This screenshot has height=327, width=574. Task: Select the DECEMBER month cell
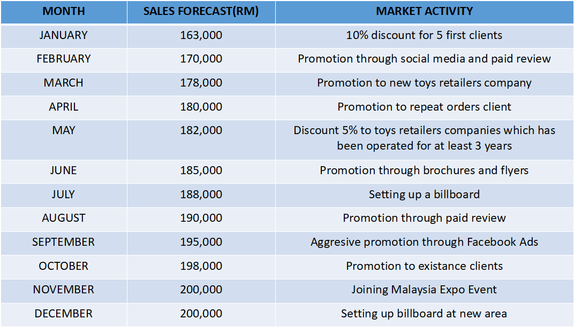tap(64, 314)
